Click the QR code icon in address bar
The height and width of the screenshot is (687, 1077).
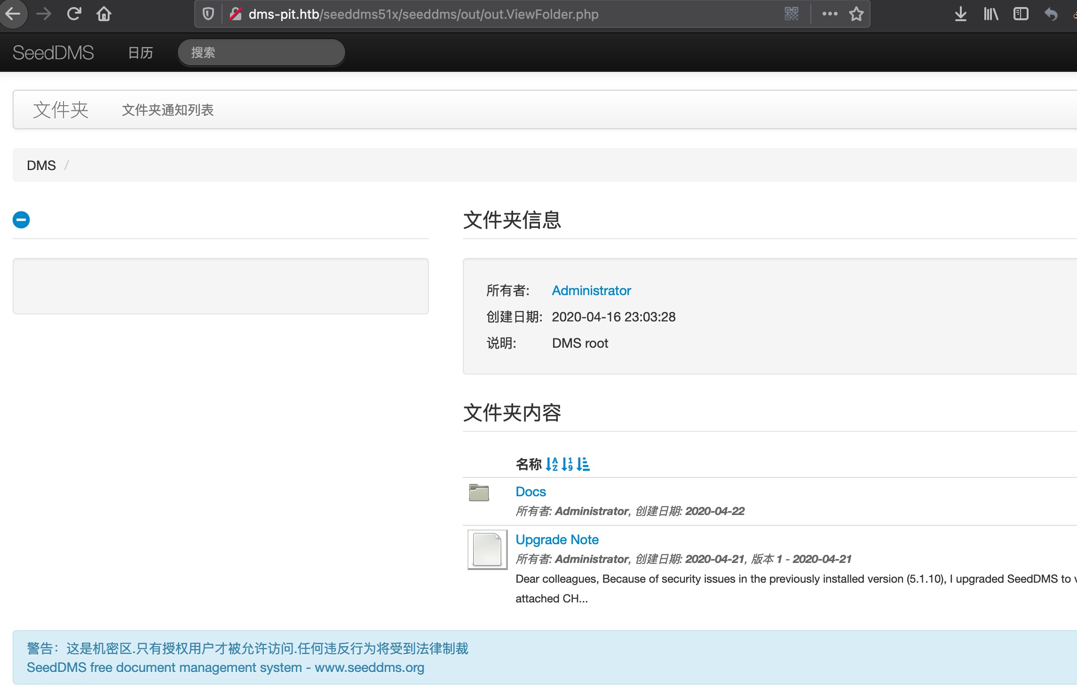coord(792,14)
